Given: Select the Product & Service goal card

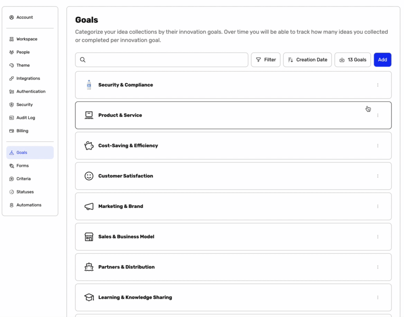Looking at the screenshot, I should point(233,115).
